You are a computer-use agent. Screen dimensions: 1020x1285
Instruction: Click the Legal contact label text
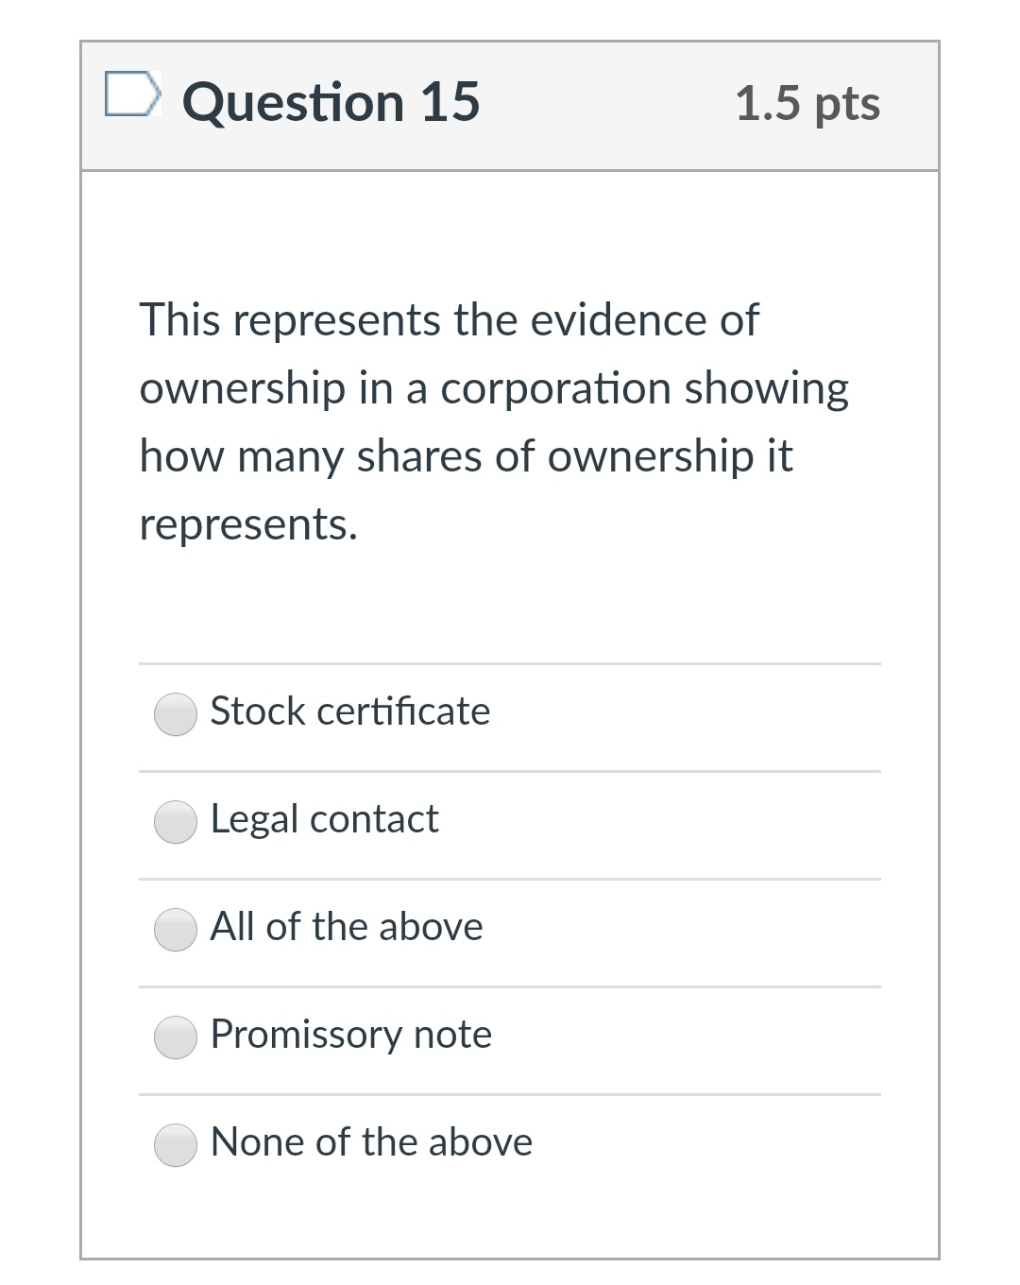tap(324, 819)
